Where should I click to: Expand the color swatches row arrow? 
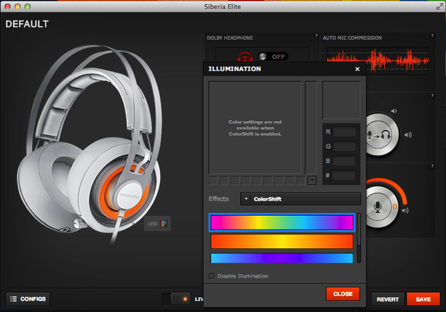pos(312,180)
